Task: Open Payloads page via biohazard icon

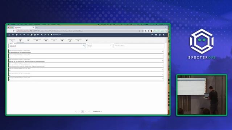Action: pos(17,35)
